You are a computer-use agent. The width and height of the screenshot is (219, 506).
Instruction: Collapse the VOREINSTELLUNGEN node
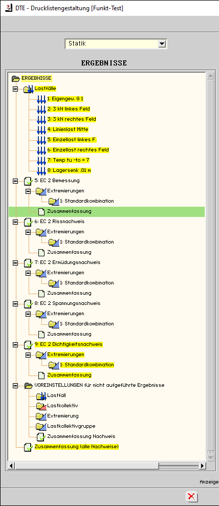coord(15,386)
